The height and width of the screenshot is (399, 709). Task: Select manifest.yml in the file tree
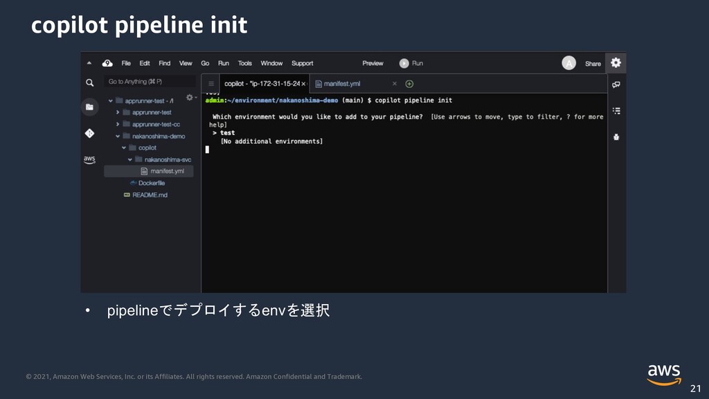pos(149,171)
